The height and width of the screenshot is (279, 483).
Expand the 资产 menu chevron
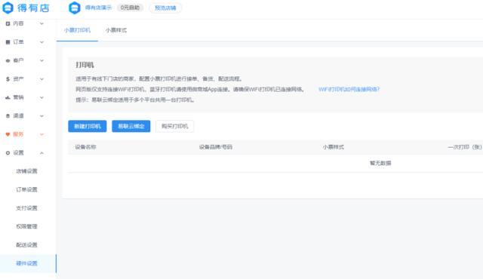[x=42, y=79]
